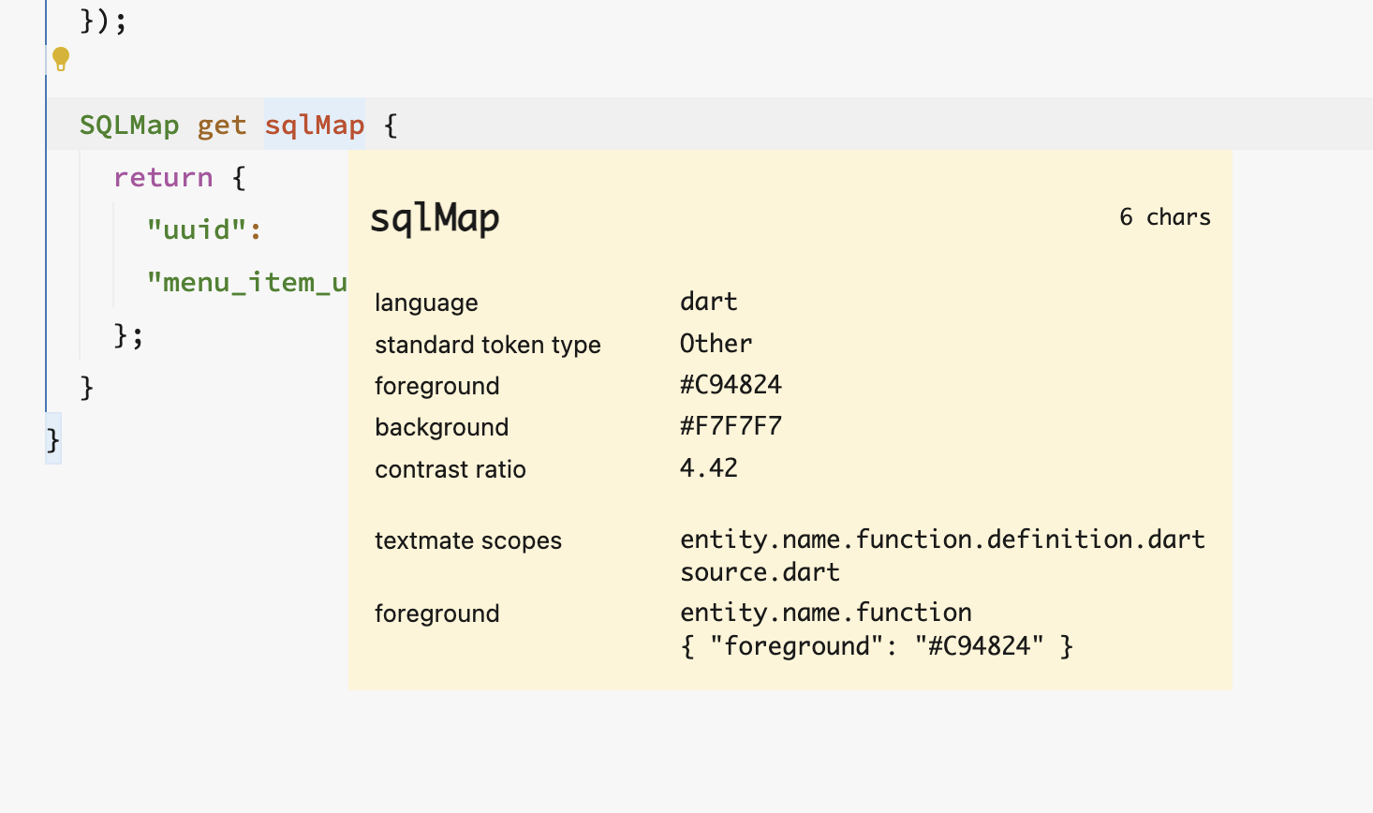Screen dimensions: 1373x813
Task: Select scope 'entity.name.function.definition.dart'
Action: click(943, 540)
